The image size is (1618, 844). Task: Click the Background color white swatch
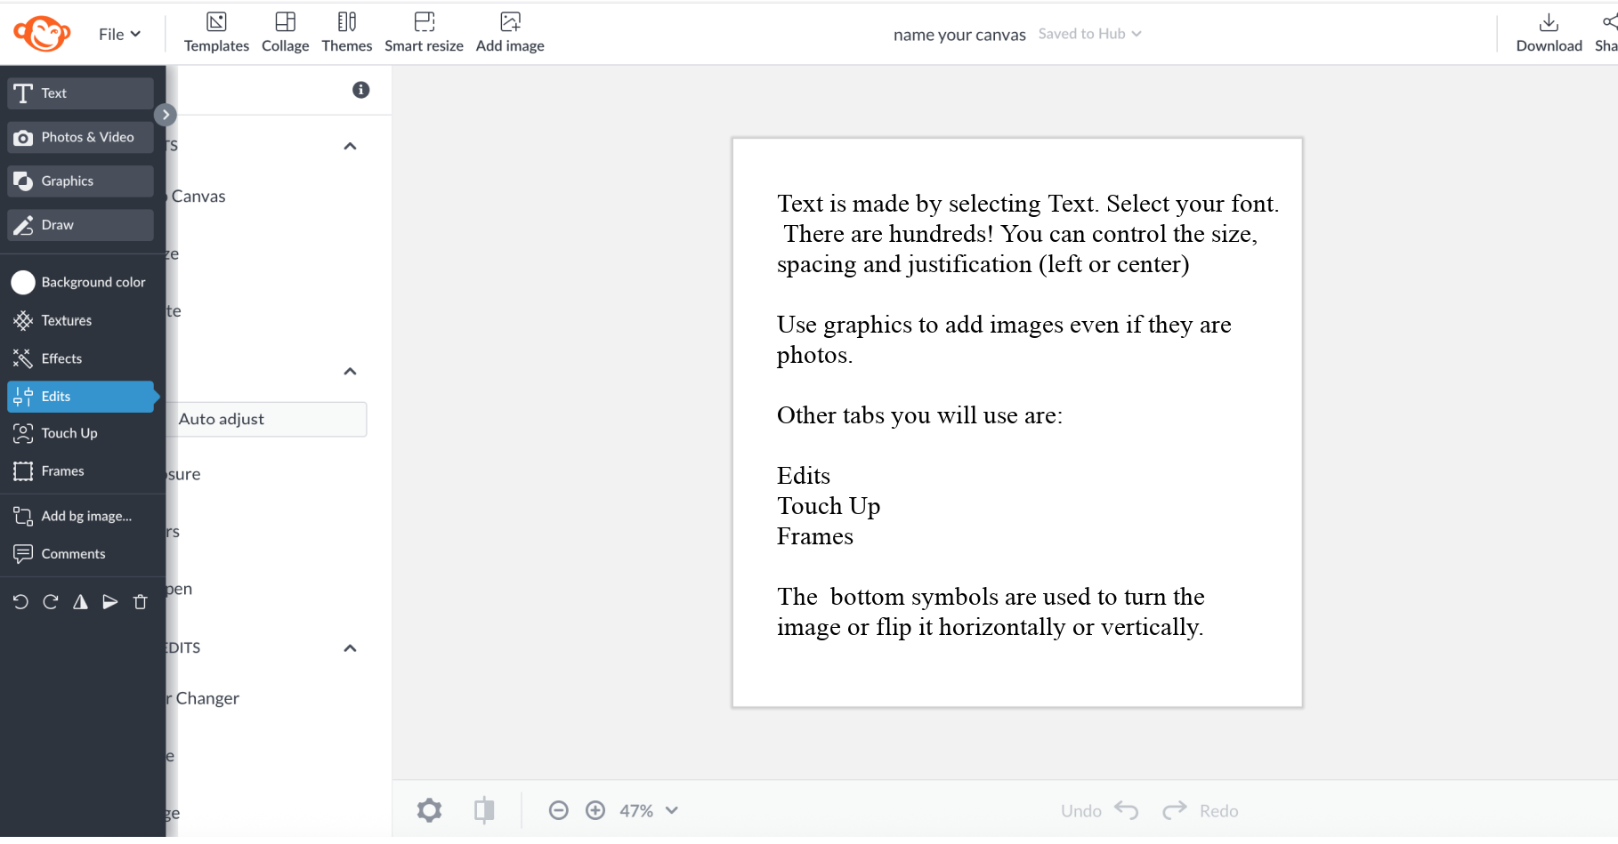pyautogui.click(x=23, y=282)
